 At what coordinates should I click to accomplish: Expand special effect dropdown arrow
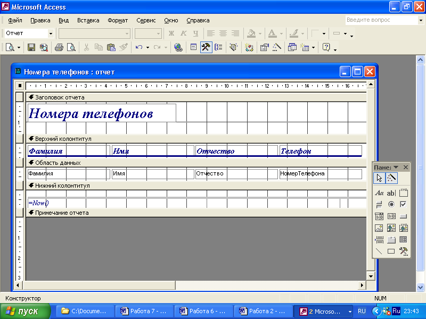[345, 33]
